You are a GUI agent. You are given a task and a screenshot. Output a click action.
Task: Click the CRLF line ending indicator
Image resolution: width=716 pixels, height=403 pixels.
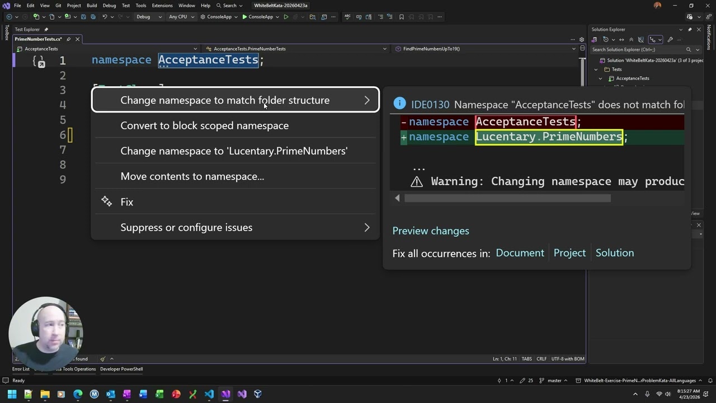pyautogui.click(x=541, y=359)
